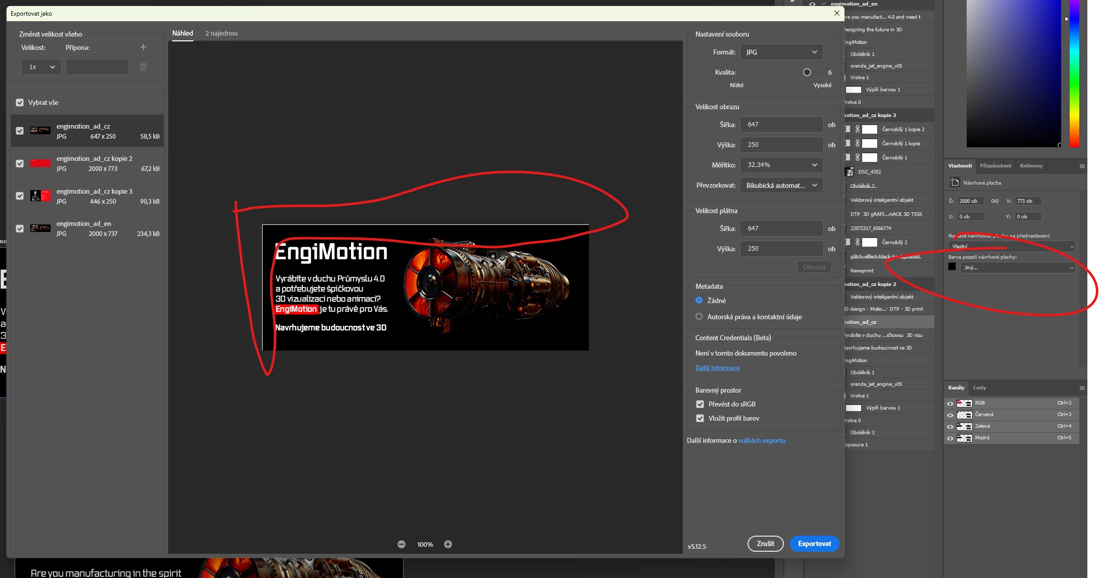Select the Exposure 1 layer

tap(856, 444)
